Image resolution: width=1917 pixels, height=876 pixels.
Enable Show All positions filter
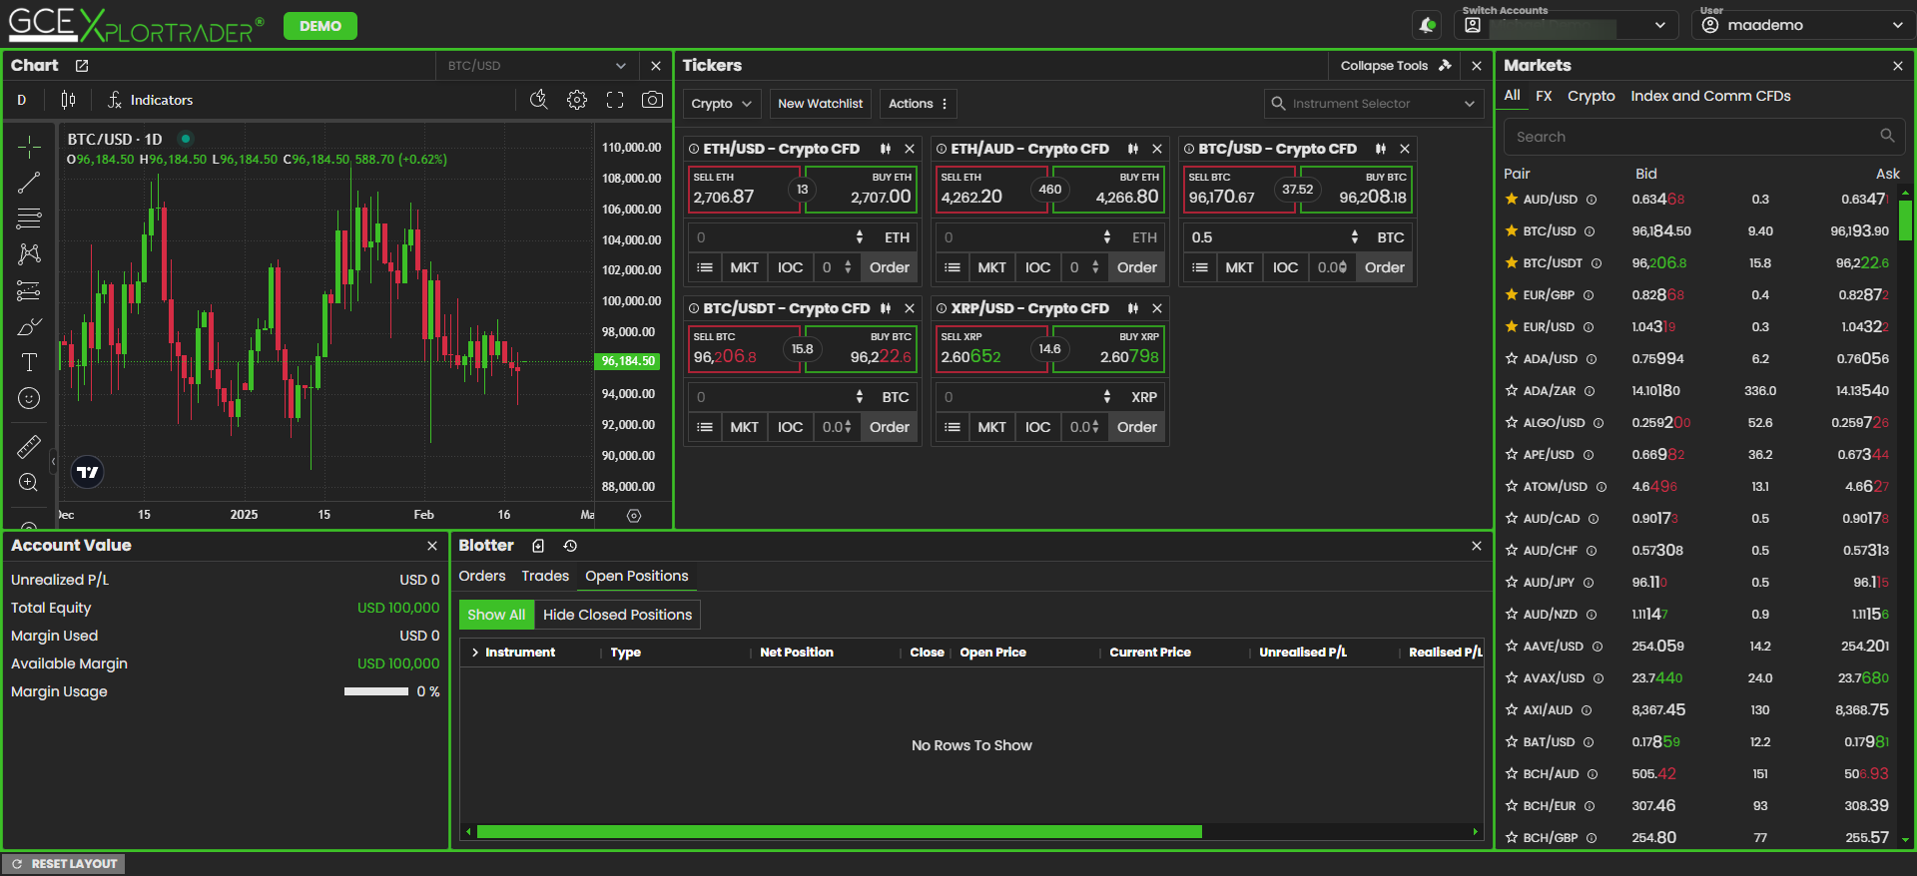pyautogui.click(x=496, y=615)
